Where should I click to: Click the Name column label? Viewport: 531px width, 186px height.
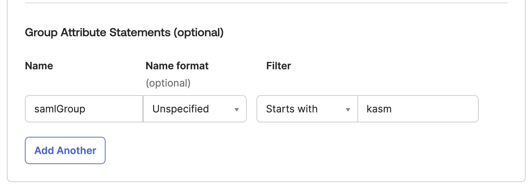[39, 66]
